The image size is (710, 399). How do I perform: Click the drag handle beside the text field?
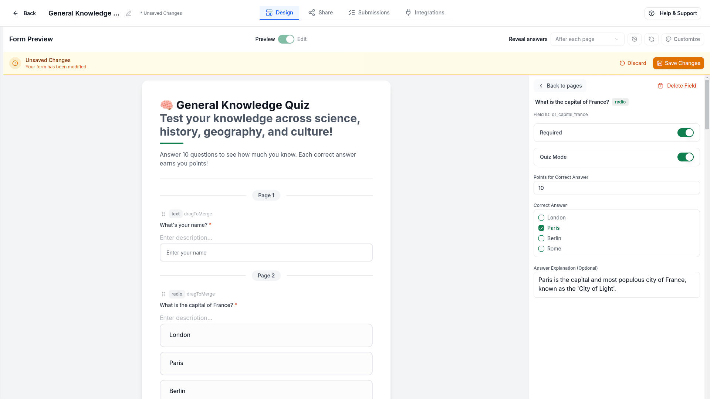tap(163, 214)
